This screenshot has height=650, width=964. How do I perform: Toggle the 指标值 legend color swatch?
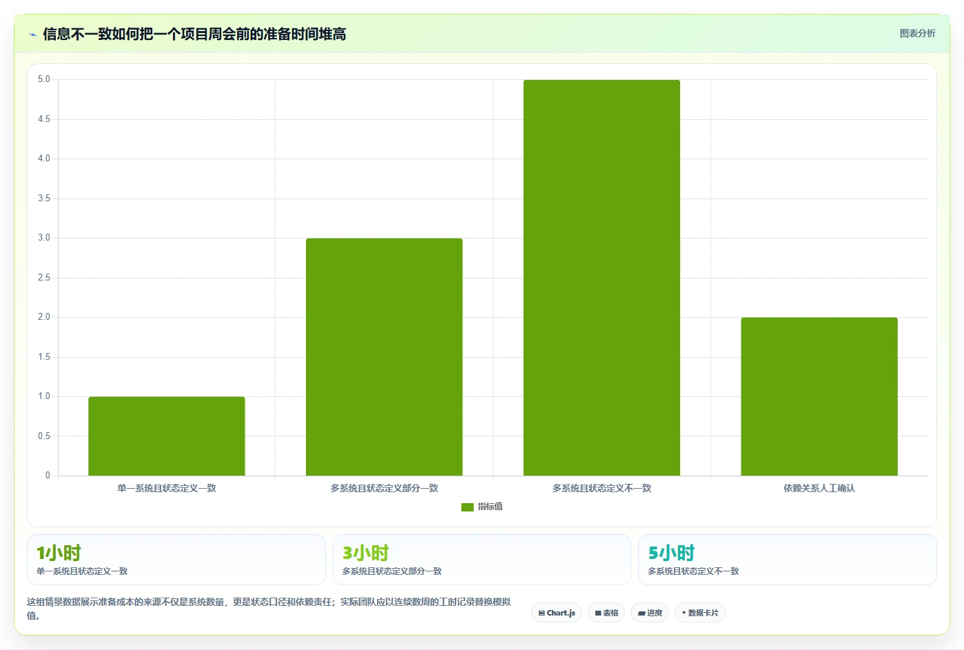467,507
